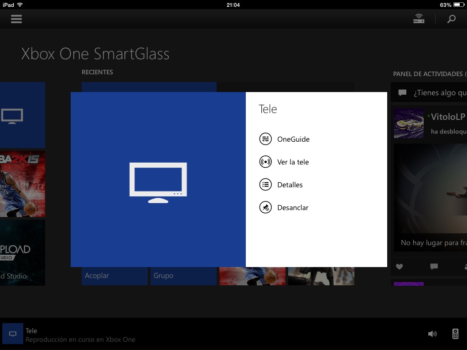Viewport: 467px width, 350px height.
Task: Tap the volume speaker icon
Action: (432, 334)
